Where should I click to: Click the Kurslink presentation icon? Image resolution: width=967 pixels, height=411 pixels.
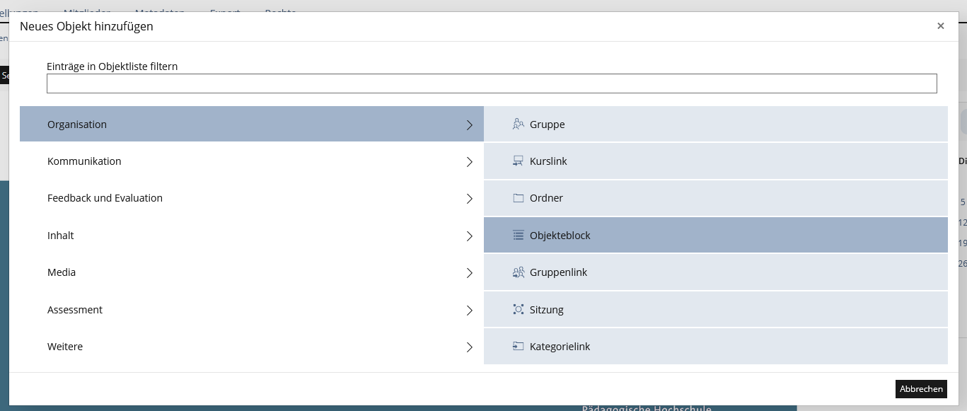(x=518, y=161)
